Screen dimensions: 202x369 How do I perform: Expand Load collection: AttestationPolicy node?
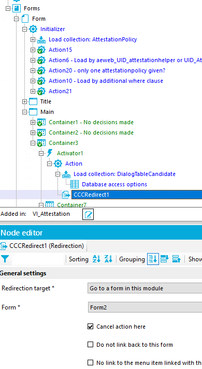tap(33, 39)
